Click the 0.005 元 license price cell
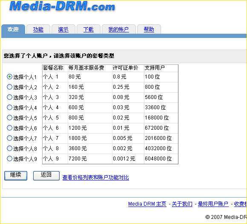 pos(128,138)
